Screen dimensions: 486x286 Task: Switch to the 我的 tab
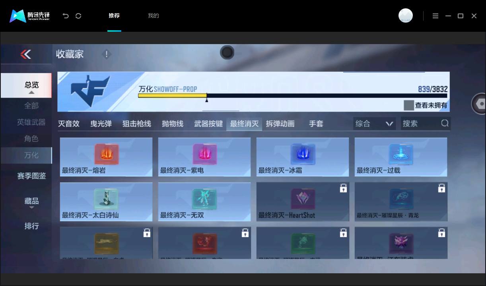coord(154,16)
